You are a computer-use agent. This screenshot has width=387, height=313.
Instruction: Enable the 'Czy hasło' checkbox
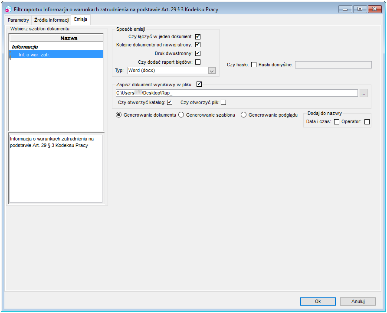pos(254,65)
